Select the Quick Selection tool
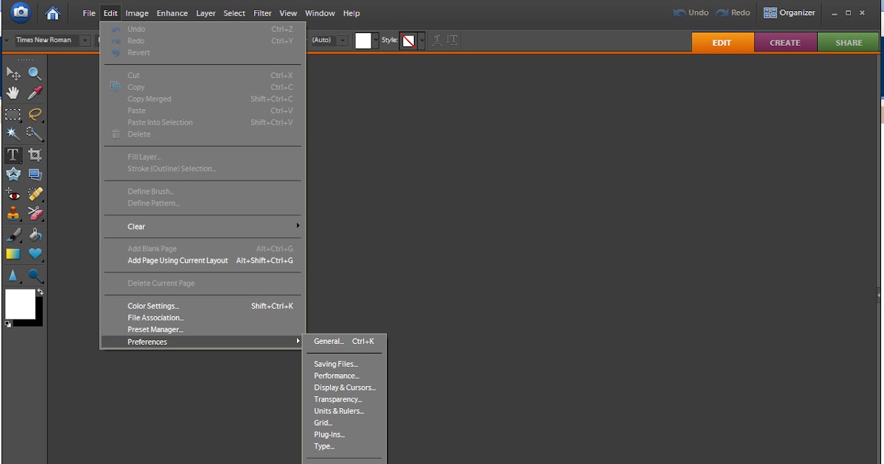The width and height of the screenshot is (884, 464). click(x=35, y=133)
